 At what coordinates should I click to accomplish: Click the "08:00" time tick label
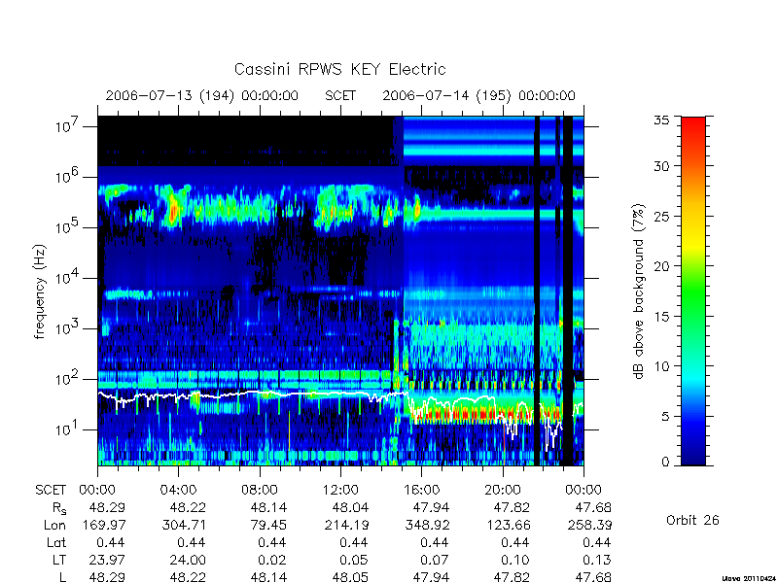(x=259, y=490)
